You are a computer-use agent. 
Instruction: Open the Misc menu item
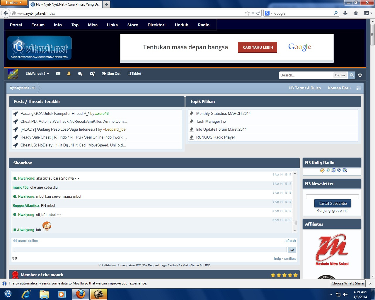93,25
